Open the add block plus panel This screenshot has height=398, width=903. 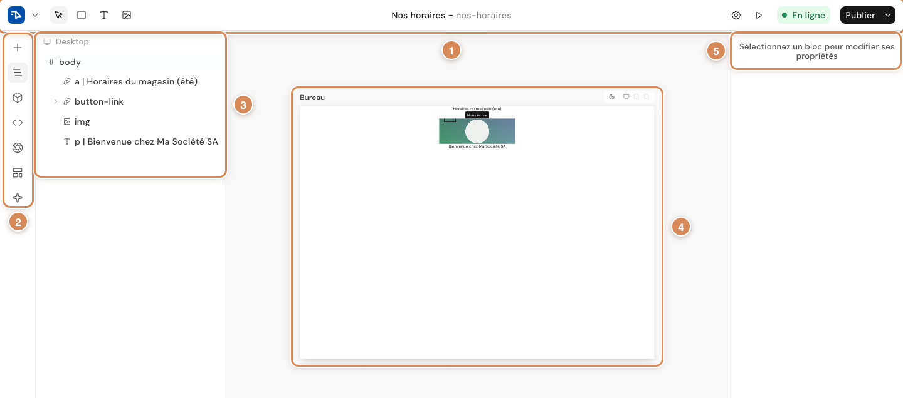pos(18,48)
